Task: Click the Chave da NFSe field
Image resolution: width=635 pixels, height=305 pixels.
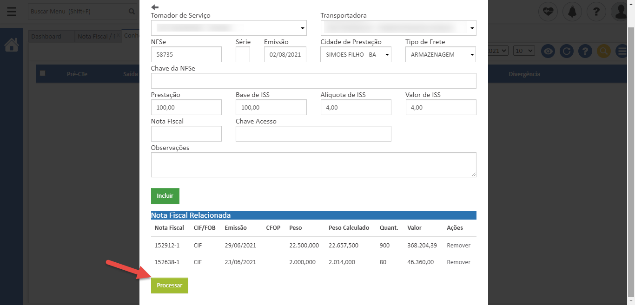Action: click(313, 81)
